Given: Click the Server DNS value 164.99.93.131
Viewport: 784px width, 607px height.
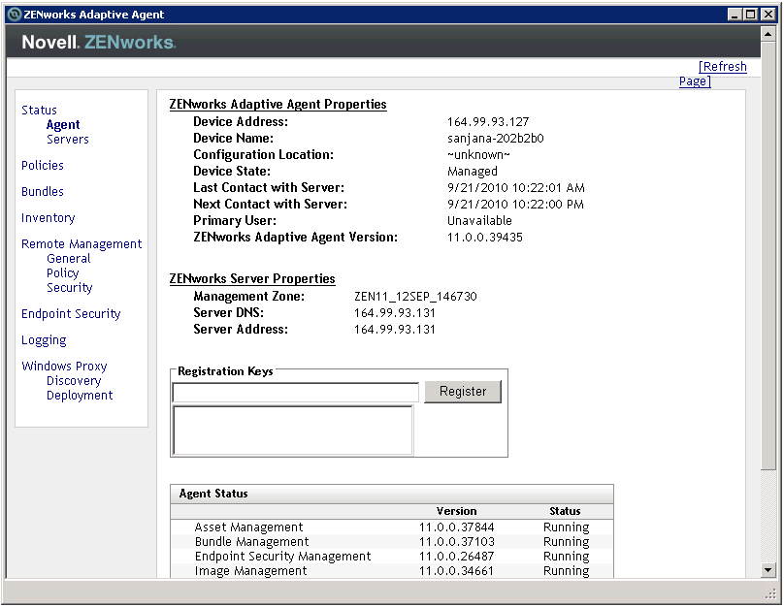Looking at the screenshot, I should click(x=395, y=313).
